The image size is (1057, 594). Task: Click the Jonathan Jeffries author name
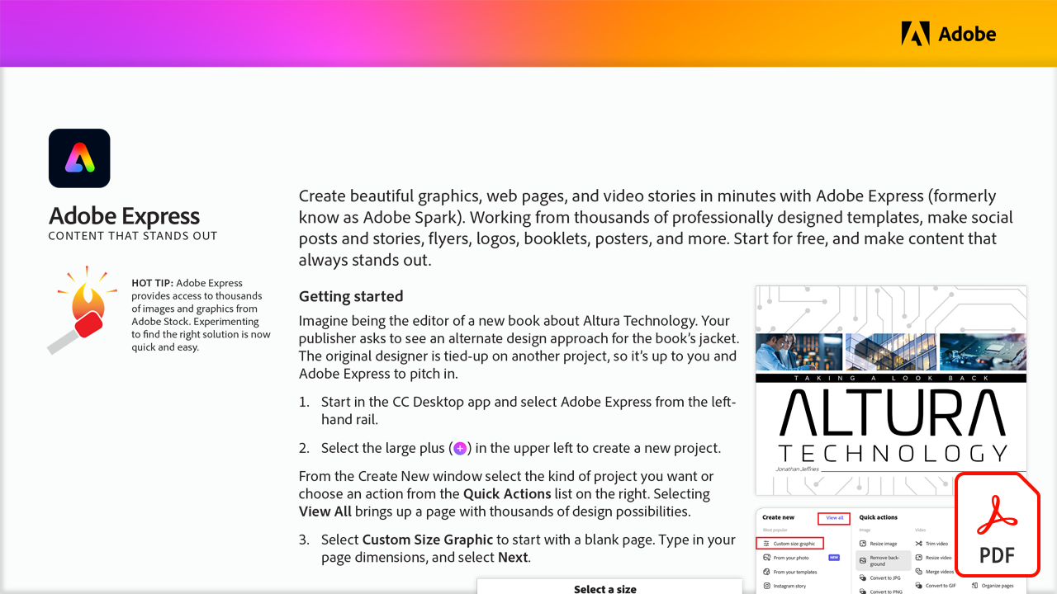[798, 469]
